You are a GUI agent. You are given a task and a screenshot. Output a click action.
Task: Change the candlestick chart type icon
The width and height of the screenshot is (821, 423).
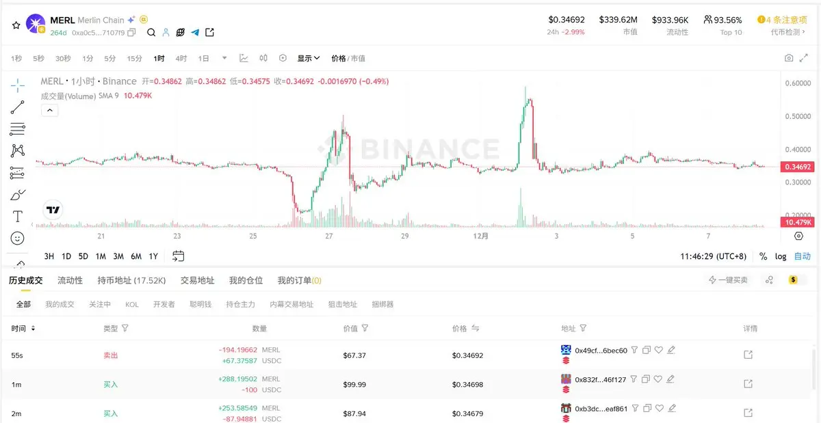(x=263, y=58)
